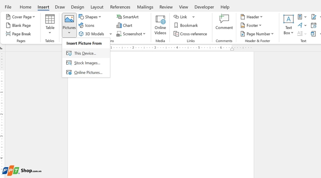Click the Pictures icon in the ribbon
The height and width of the screenshot is (178, 321).
69,19
